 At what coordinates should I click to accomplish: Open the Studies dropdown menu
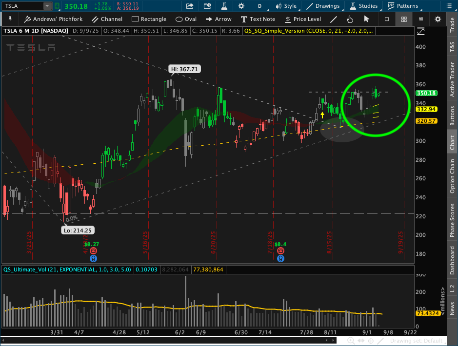point(364,6)
